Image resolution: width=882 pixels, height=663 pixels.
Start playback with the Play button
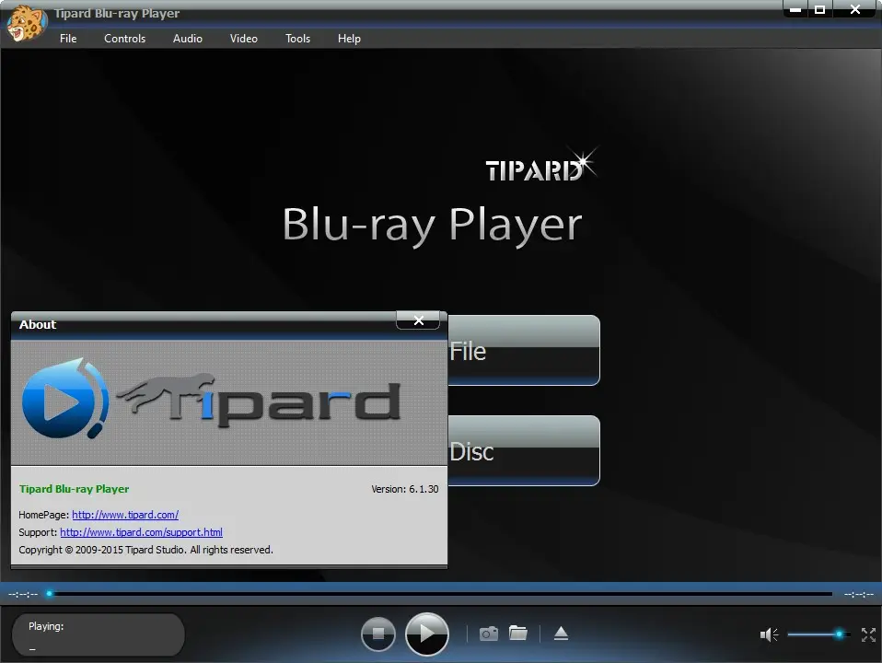[x=427, y=634]
